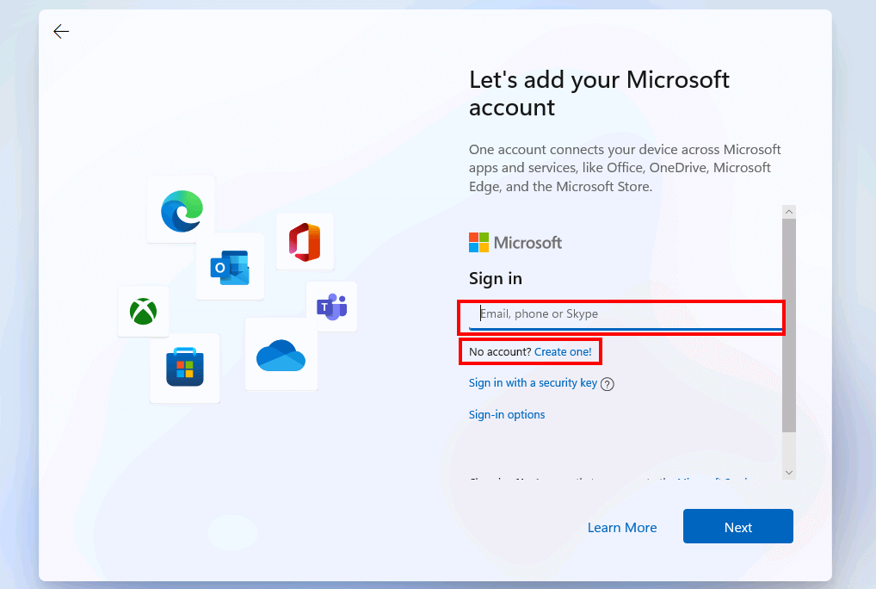This screenshot has width=876, height=589.
Task: Follow the "Create one!" link
Action: point(563,351)
